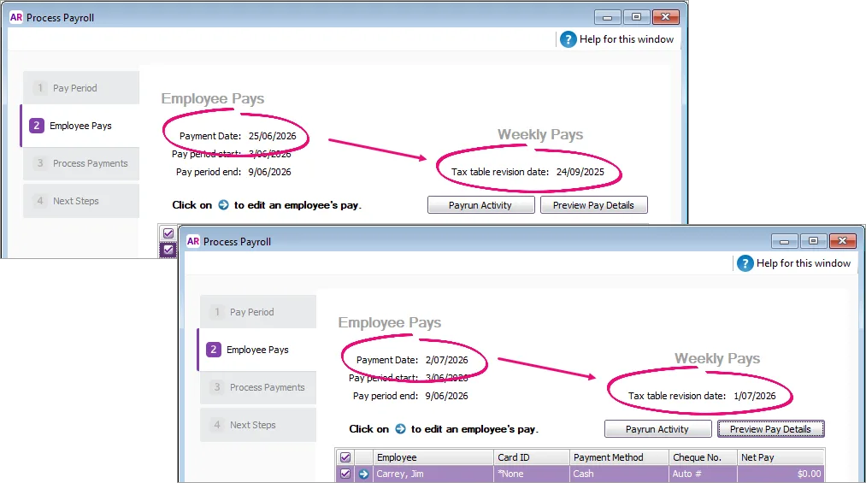
Task: Click the AR app icon of front window
Action: click(192, 241)
